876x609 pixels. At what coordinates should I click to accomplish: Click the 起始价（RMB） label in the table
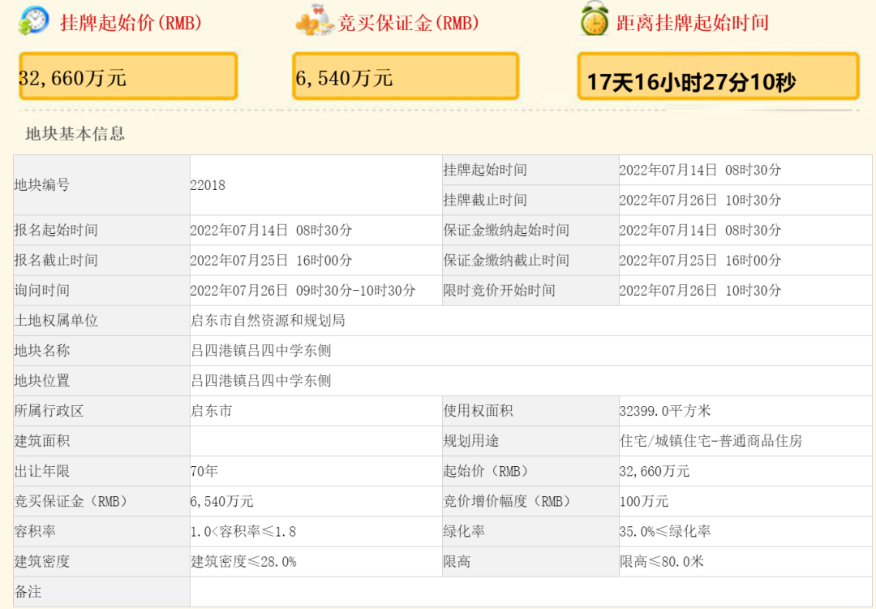[530, 472]
